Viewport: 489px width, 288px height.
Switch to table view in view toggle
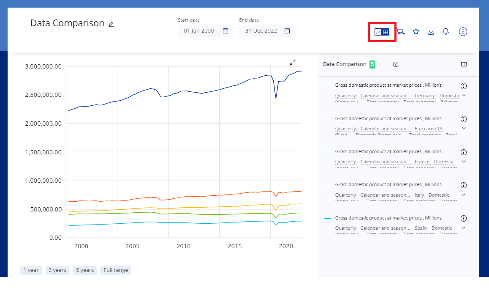(x=386, y=32)
